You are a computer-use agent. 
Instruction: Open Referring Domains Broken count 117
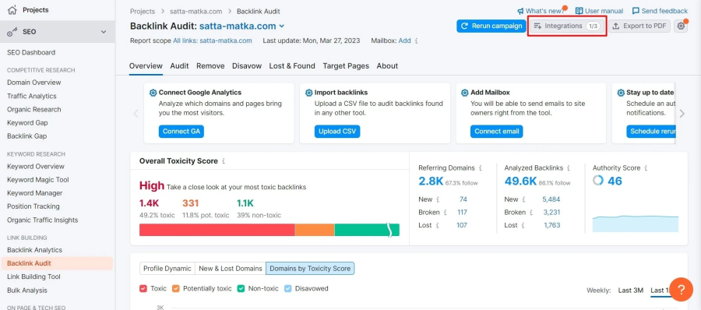tap(462, 213)
